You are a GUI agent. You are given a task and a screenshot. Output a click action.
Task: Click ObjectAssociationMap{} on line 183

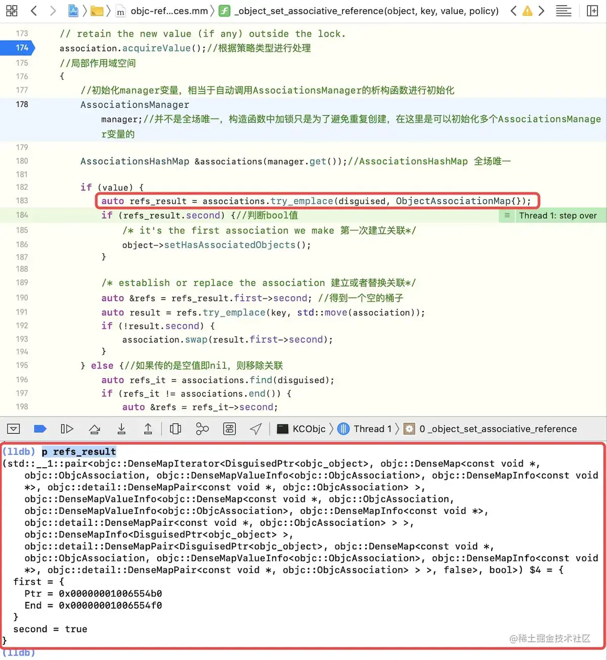click(459, 201)
